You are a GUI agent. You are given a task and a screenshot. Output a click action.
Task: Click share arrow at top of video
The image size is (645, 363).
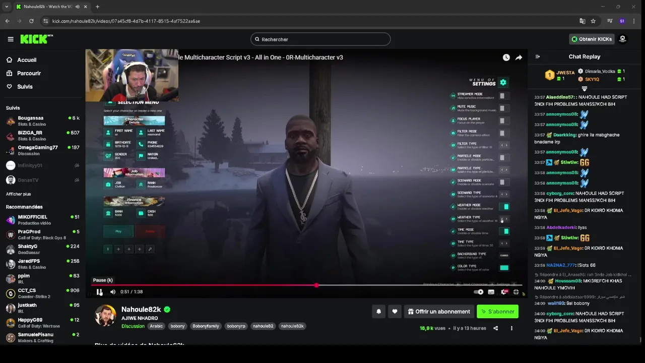[x=519, y=57]
